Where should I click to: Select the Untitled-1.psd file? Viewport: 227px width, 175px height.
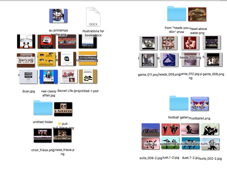coord(88,76)
